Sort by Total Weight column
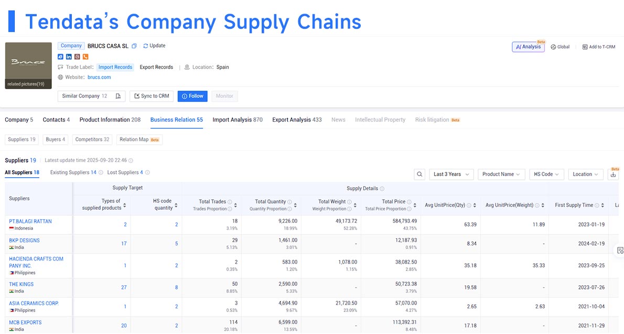624x334 pixels. [x=355, y=205]
